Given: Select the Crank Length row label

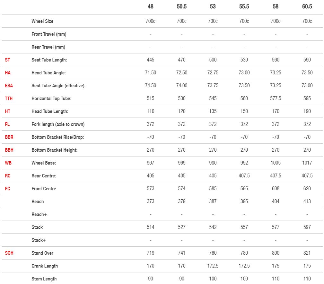Looking at the screenshot, I should [45, 266].
